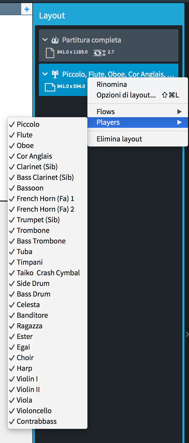Choose Rinomina from the context menu
Viewport: 189px width, 443px height.
click(112, 84)
